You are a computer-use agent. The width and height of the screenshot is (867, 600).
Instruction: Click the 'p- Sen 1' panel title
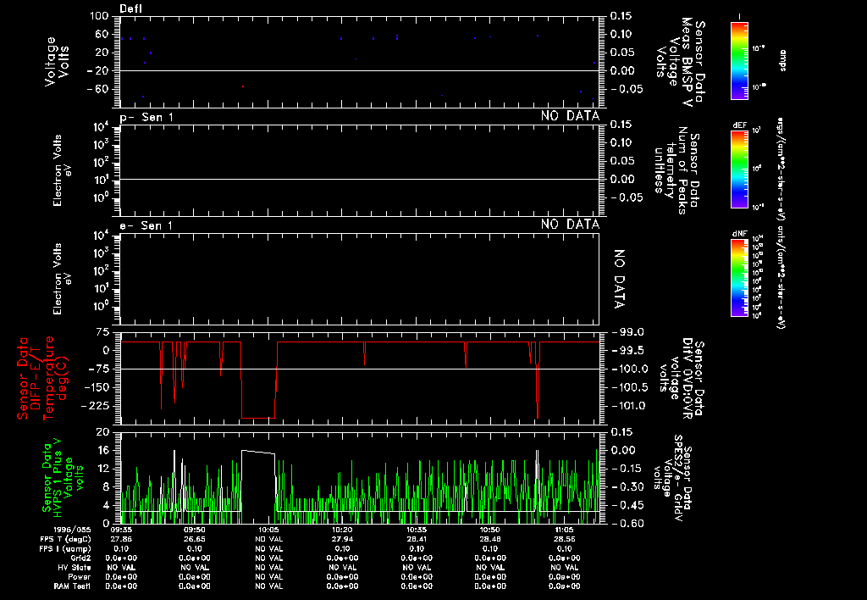(x=146, y=116)
